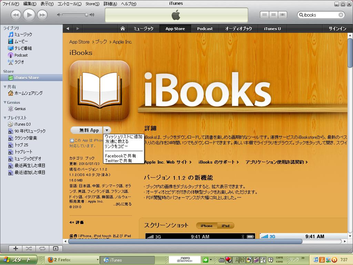This screenshot has height=265, width=353.
Task: Open the ファイル(F) menu
Action: click(x=11, y=4)
